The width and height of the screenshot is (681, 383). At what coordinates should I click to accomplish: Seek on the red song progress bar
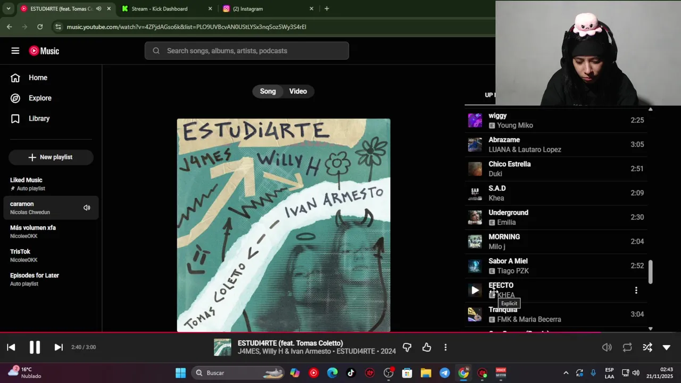[340, 333]
